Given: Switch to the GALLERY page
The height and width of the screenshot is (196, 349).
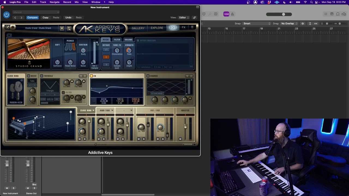Looking at the screenshot, I should coord(138,28).
